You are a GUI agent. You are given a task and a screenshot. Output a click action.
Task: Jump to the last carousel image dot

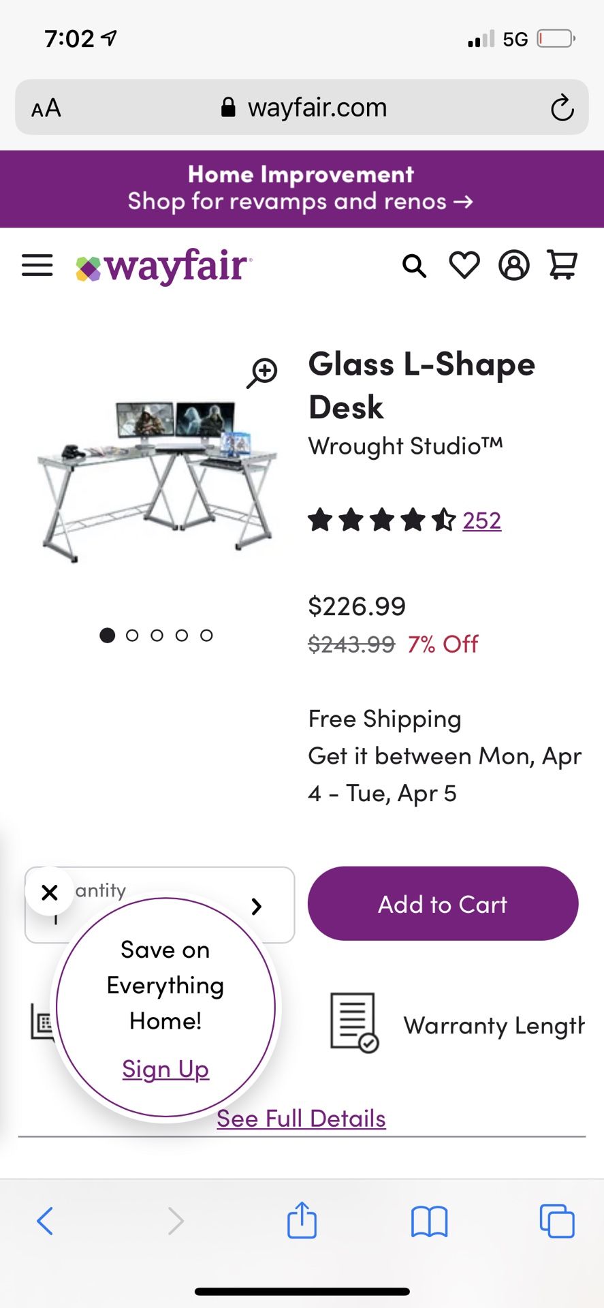[x=206, y=636]
